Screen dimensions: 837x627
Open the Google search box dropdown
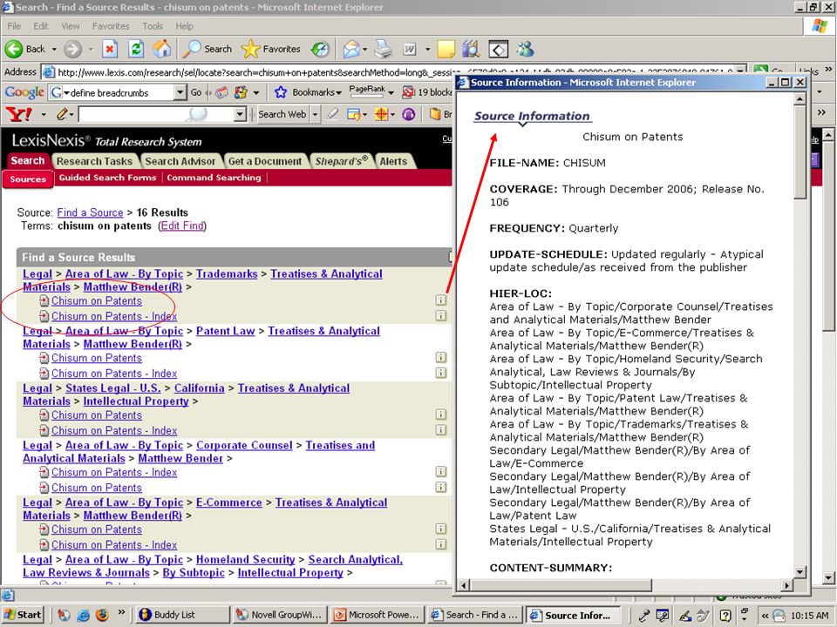180,92
